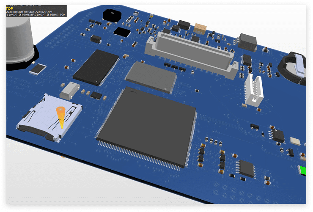Click the white vertical pin header connector
The image size is (313, 212).
[254, 90]
